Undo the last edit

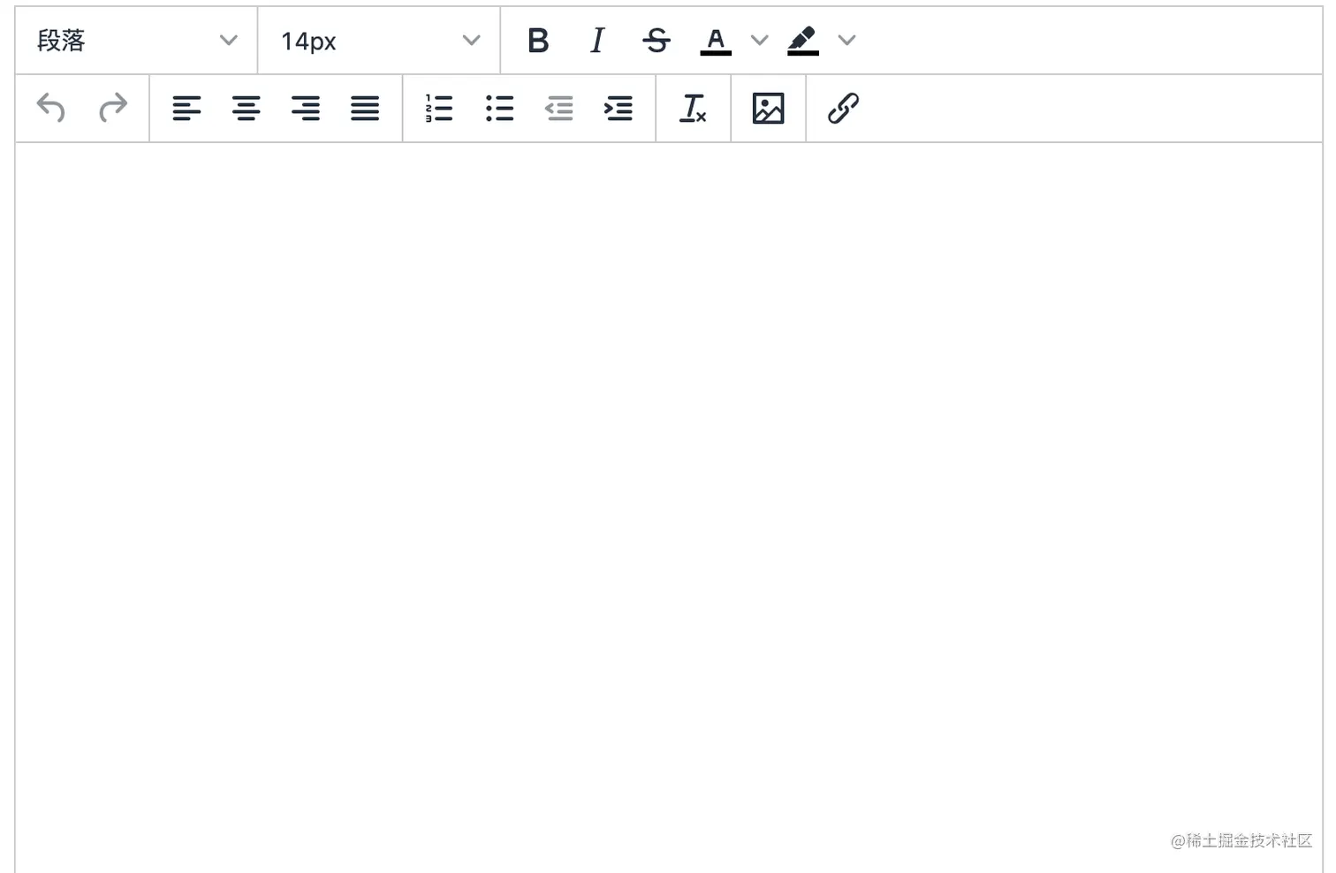[x=51, y=109]
